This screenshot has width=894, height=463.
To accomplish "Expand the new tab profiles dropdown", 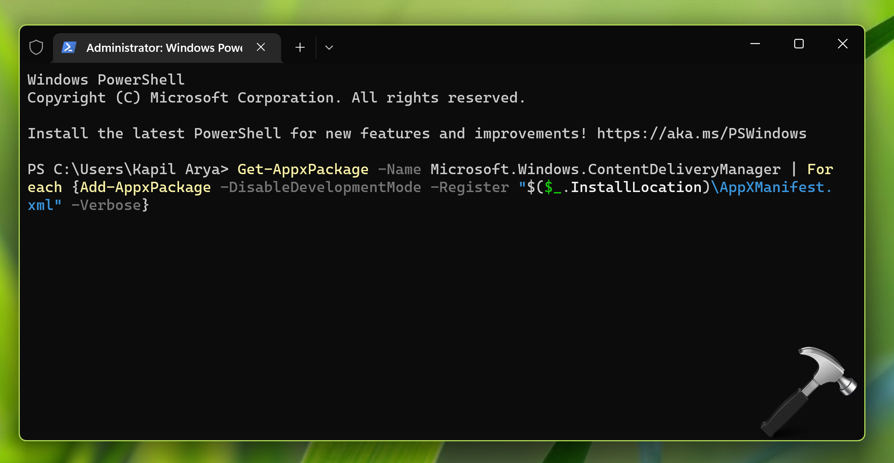I will pos(329,48).
